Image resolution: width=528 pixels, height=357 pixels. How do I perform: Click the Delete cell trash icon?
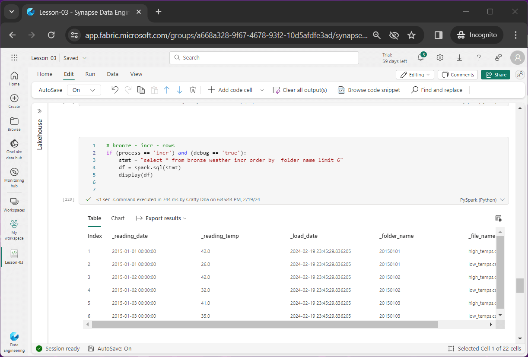[193, 90]
